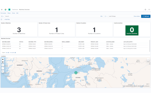Sort by LOCATION_NAME column
This screenshot has height=101, width=151.
[110, 42]
